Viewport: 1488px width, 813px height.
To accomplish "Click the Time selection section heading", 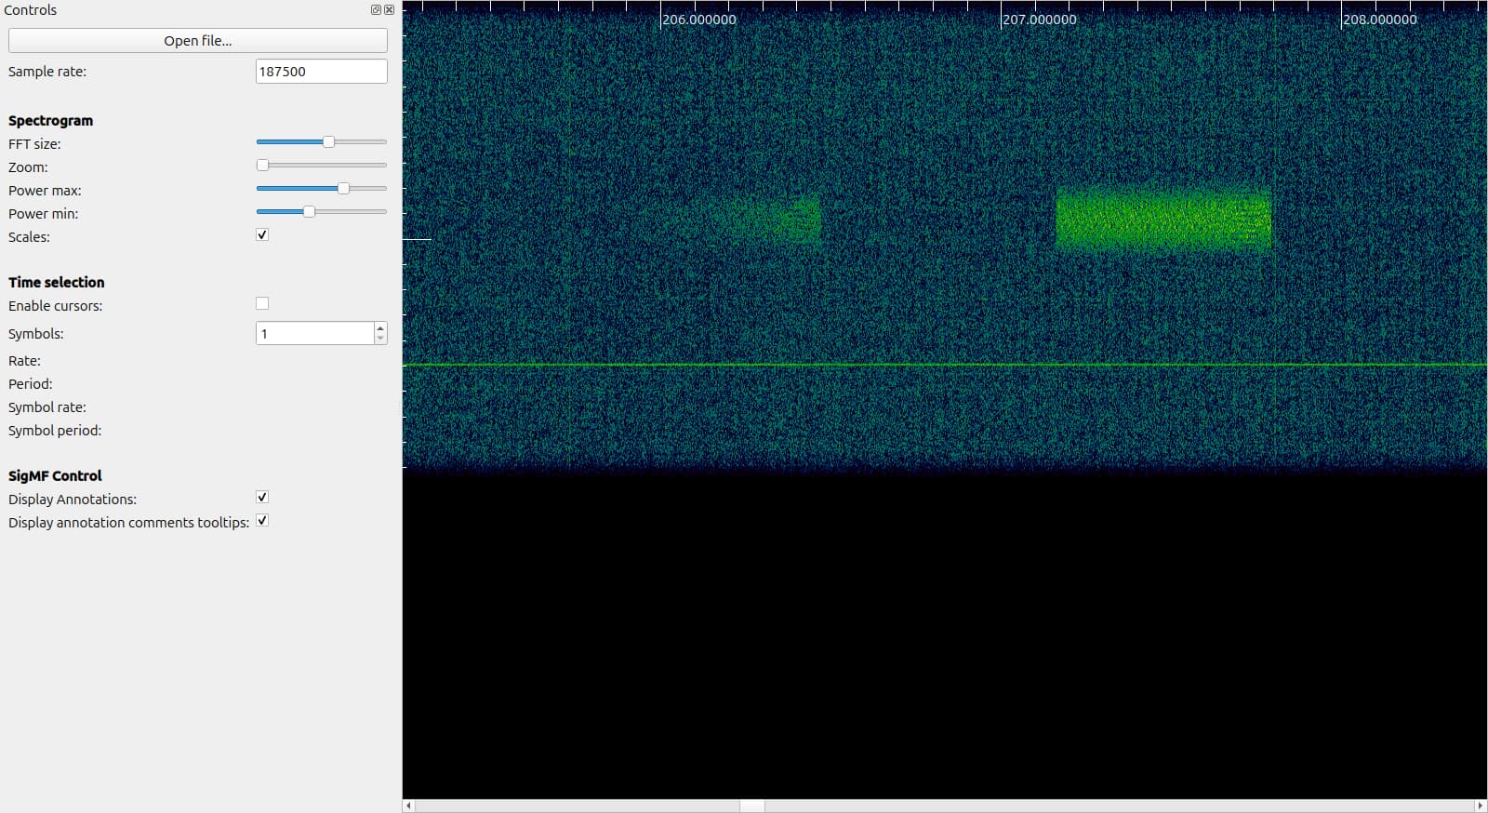I will [x=57, y=282].
